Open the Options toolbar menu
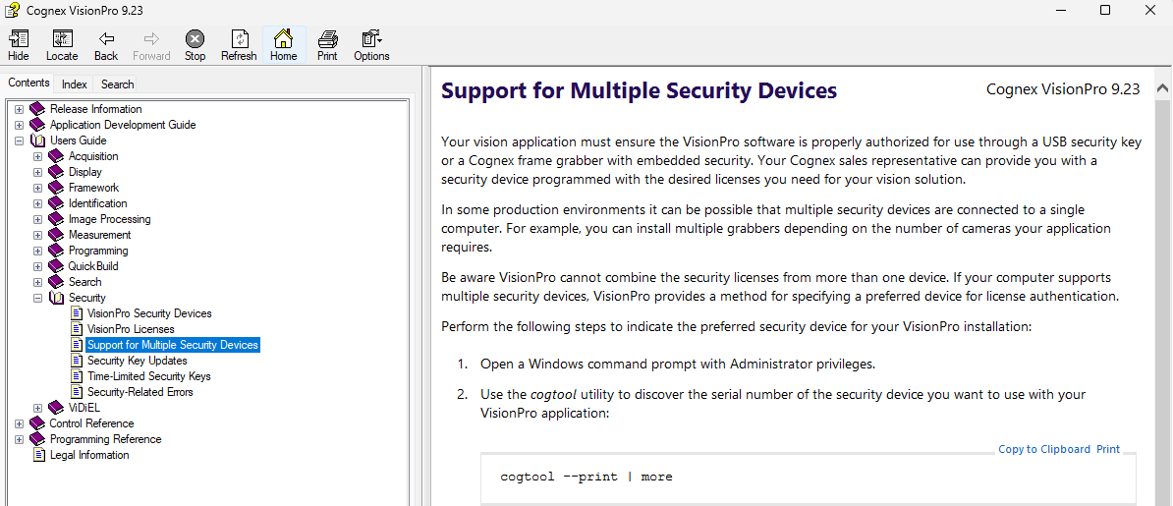1173x506 pixels. click(x=371, y=45)
